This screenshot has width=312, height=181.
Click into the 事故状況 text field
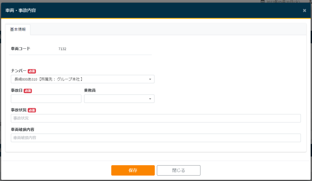(156, 118)
